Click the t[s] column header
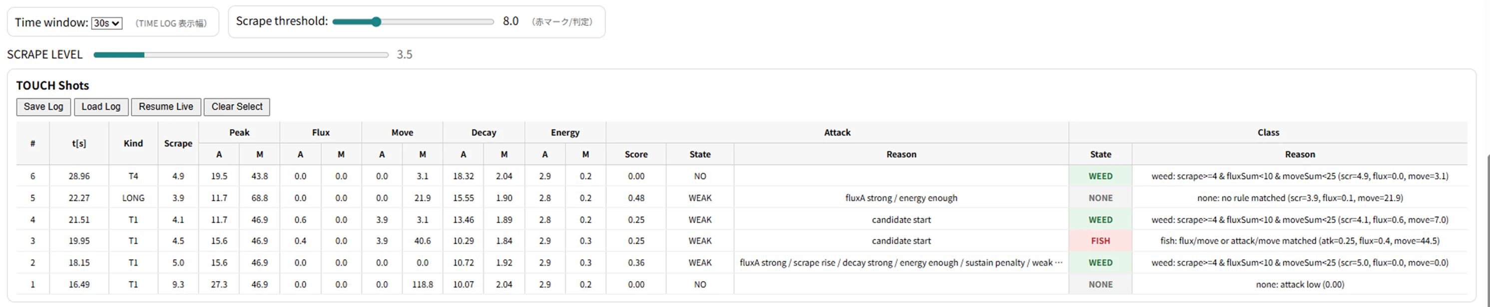 (79, 143)
